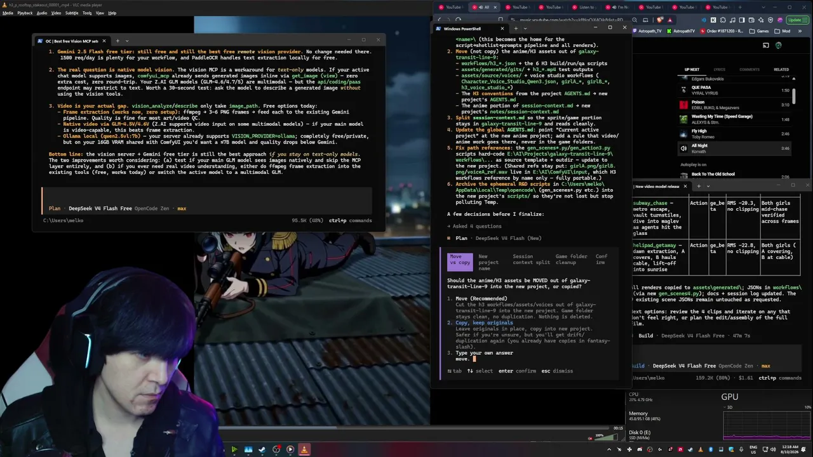The image size is (813, 457).
Task: Click the cast icon in YouTube Music
Action: pos(766,45)
